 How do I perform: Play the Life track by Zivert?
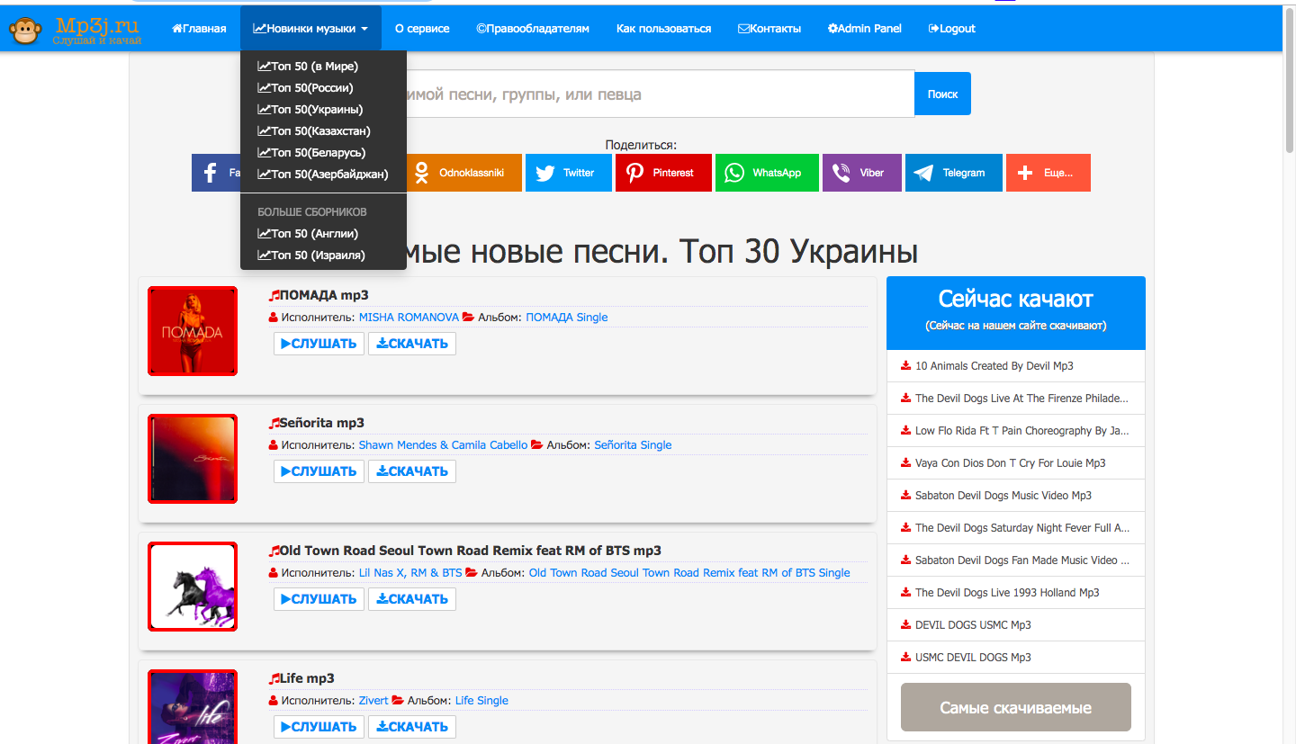coord(319,727)
